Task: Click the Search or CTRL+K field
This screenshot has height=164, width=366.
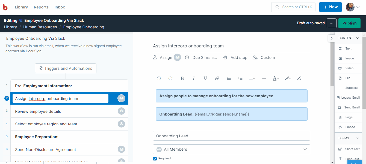Action: pos(293,7)
